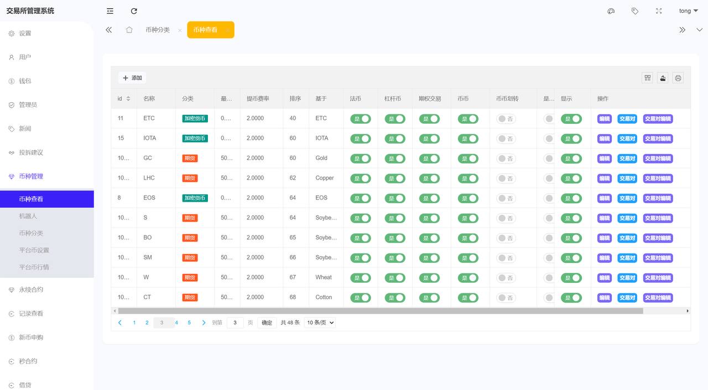Collapse sidebar using the menu fold icon

(x=110, y=11)
